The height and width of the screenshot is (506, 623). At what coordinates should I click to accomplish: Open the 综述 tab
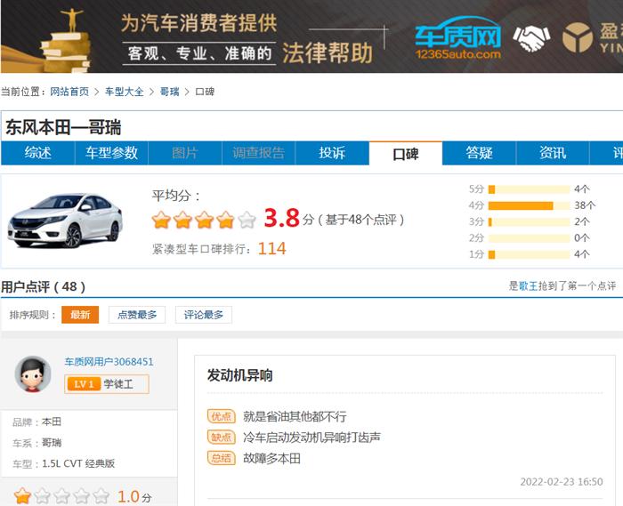[37, 153]
